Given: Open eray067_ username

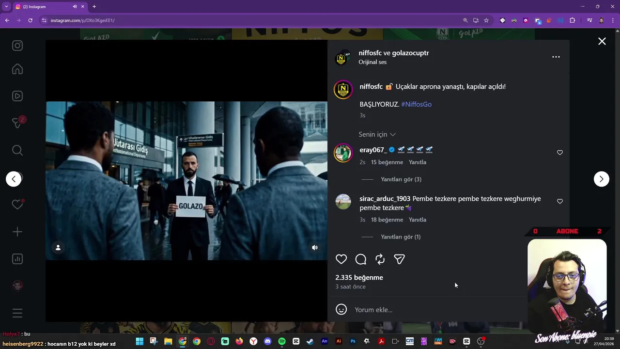Looking at the screenshot, I should (373, 150).
